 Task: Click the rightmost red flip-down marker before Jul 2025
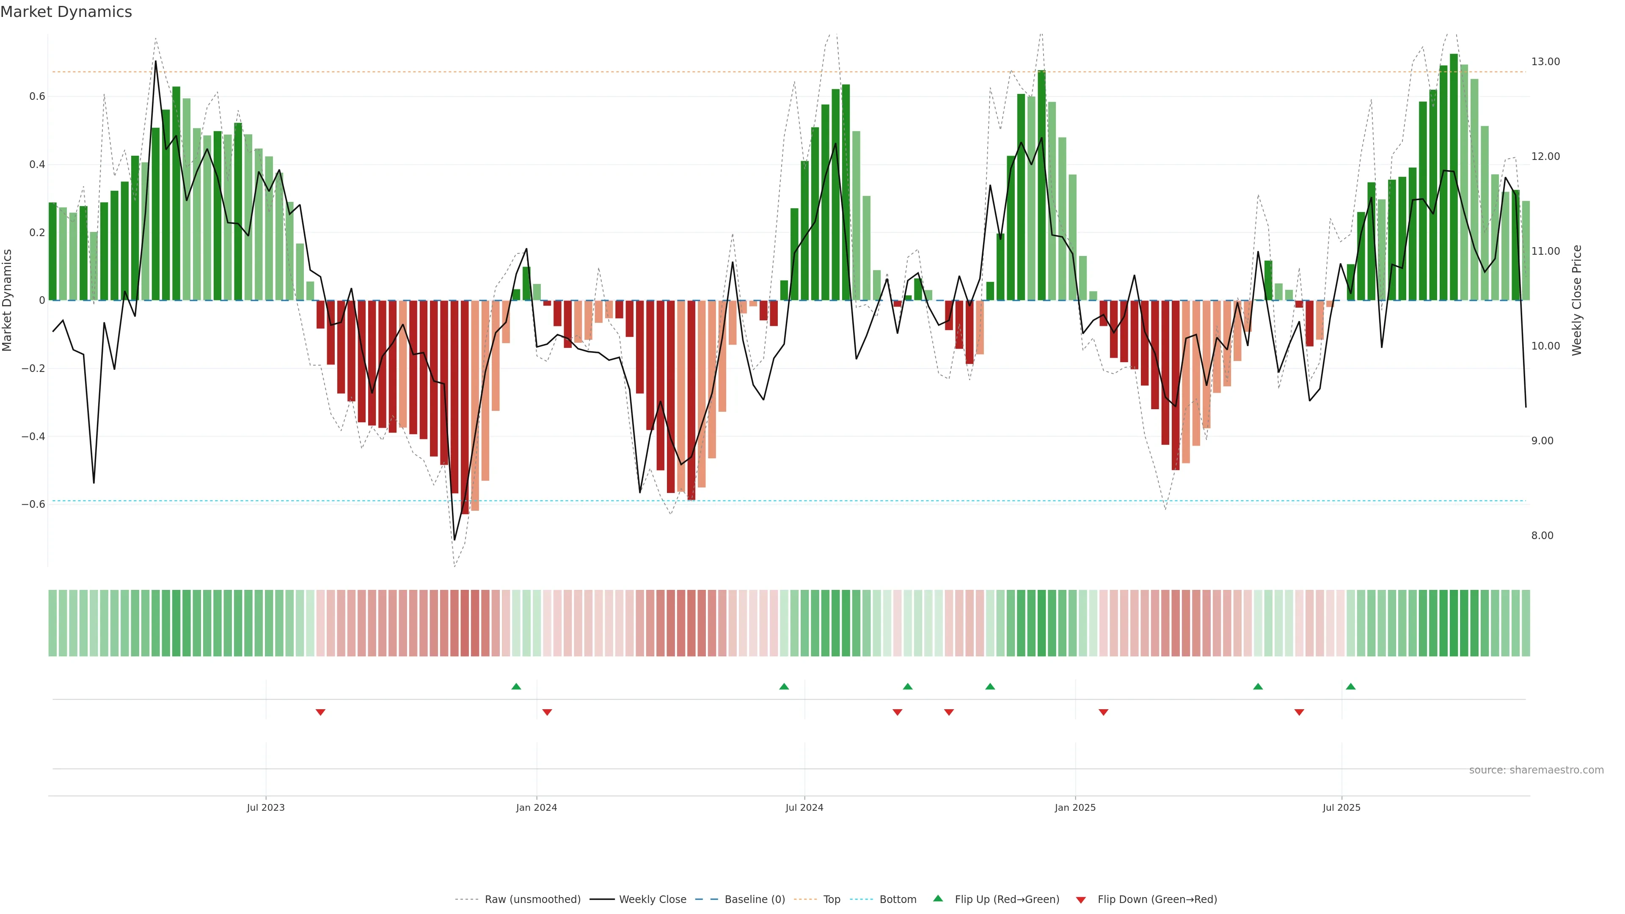coord(1299,712)
